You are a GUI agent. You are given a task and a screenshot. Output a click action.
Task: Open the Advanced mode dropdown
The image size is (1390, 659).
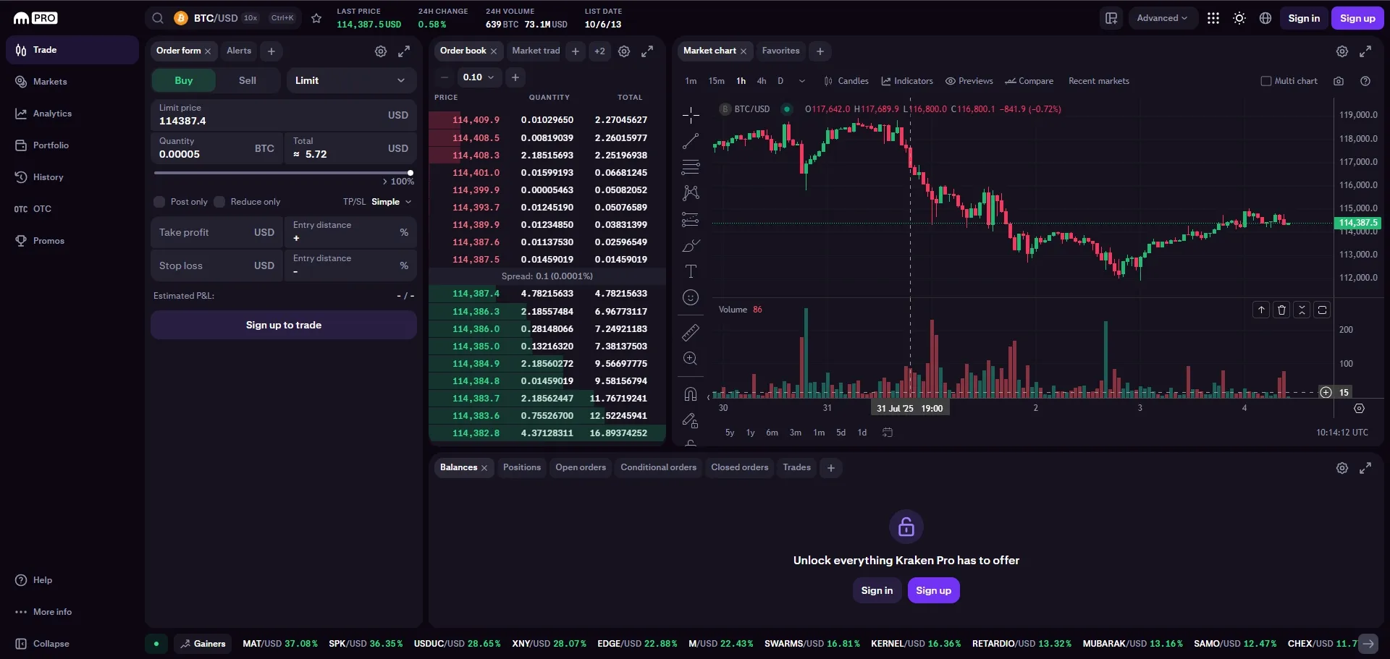pyautogui.click(x=1162, y=18)
